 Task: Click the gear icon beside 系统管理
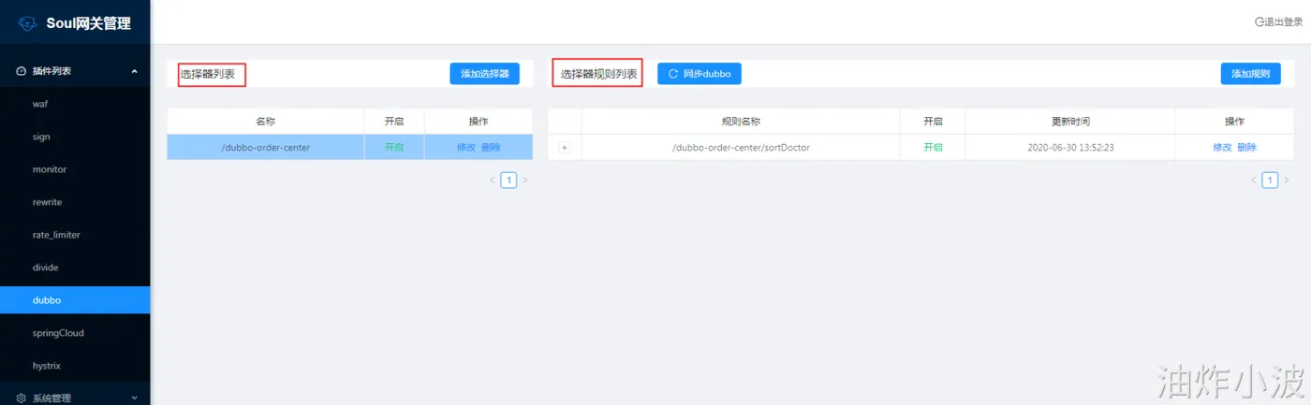click(21, 398)
